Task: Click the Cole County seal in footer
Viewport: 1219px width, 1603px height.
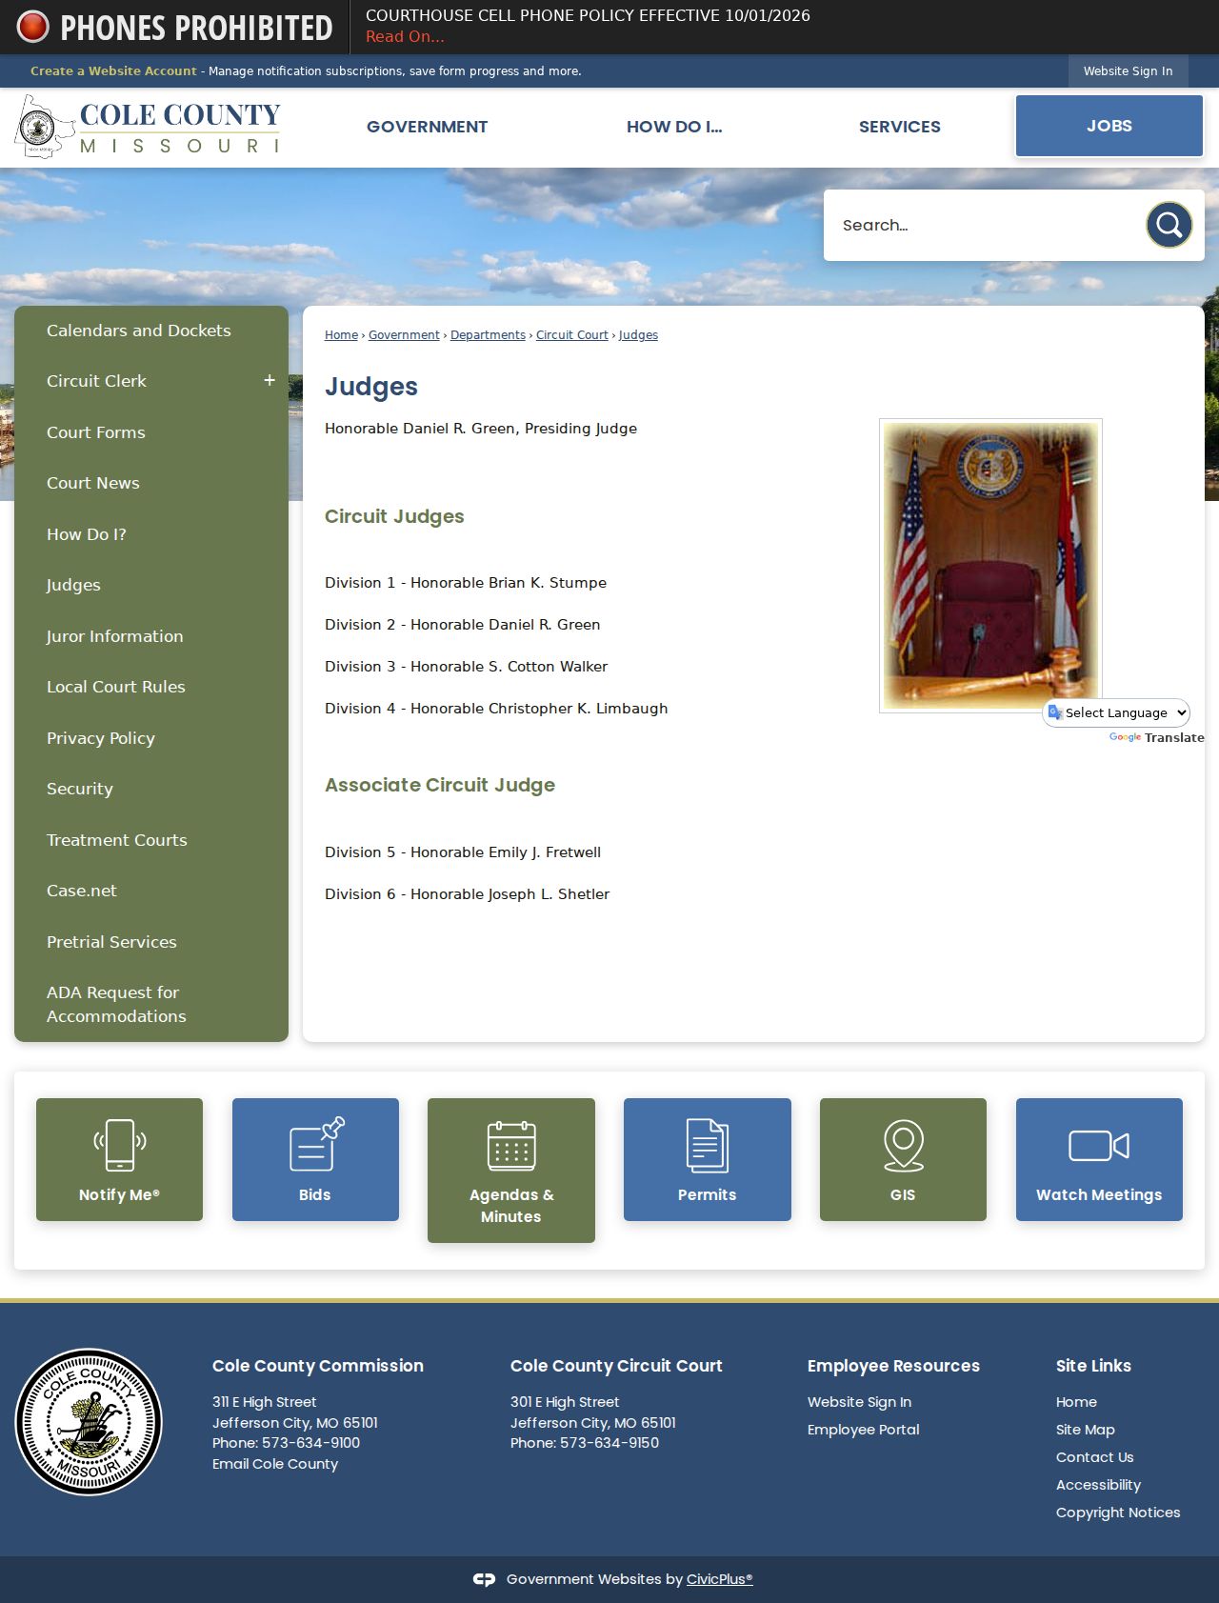Action: click(89, 1422)
